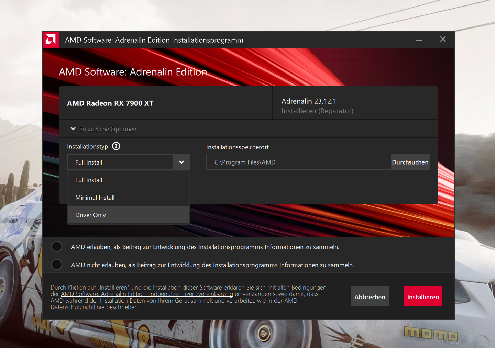Click the Installieren (Reparatur) status text
Image resolution: width=495 pixels, height=348 pixels.
317,111
